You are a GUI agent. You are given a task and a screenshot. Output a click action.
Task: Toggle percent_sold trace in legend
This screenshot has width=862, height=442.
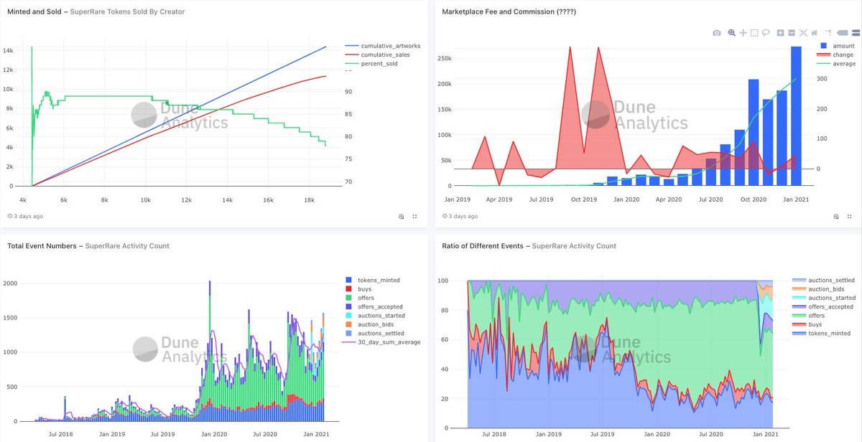point(371,63)
